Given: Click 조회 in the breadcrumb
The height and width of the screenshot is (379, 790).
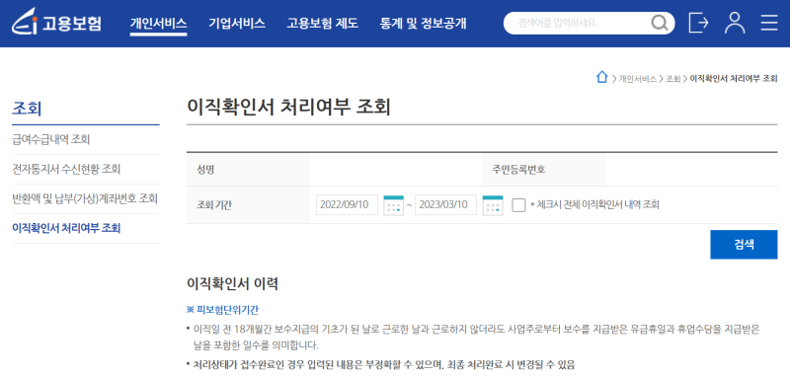Looking at the screenshot, I should [x=673, y=79].
